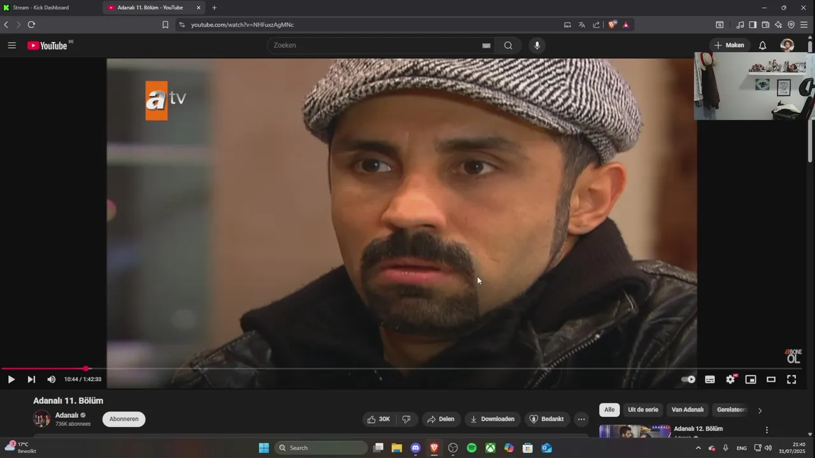815x458 pixels.
Task: Open YouTube notifications bell
Action: pos(762,45)
